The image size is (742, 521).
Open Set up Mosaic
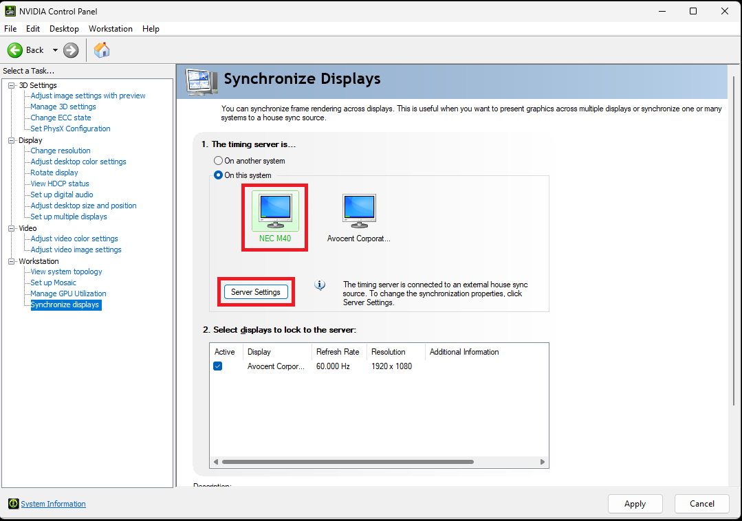click(54, 282)
